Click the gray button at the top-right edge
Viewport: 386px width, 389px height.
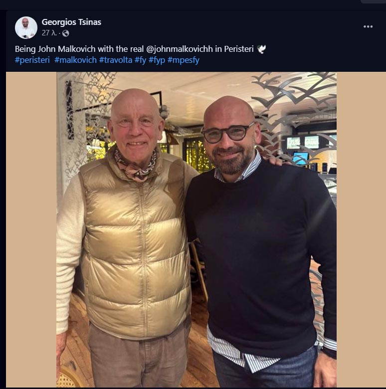374,1
